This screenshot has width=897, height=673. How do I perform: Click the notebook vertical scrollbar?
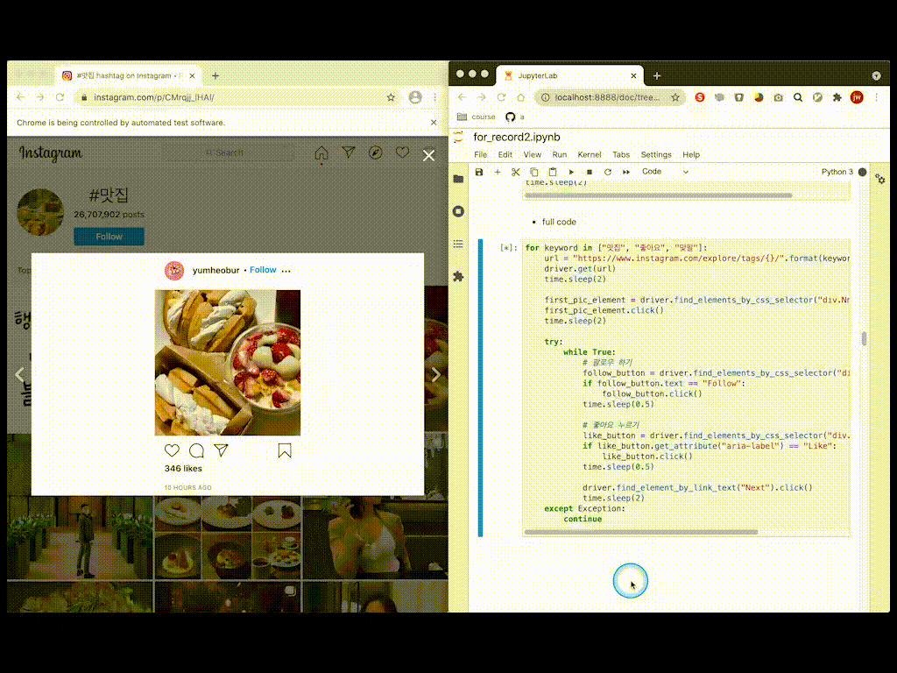tap(864, 338)
